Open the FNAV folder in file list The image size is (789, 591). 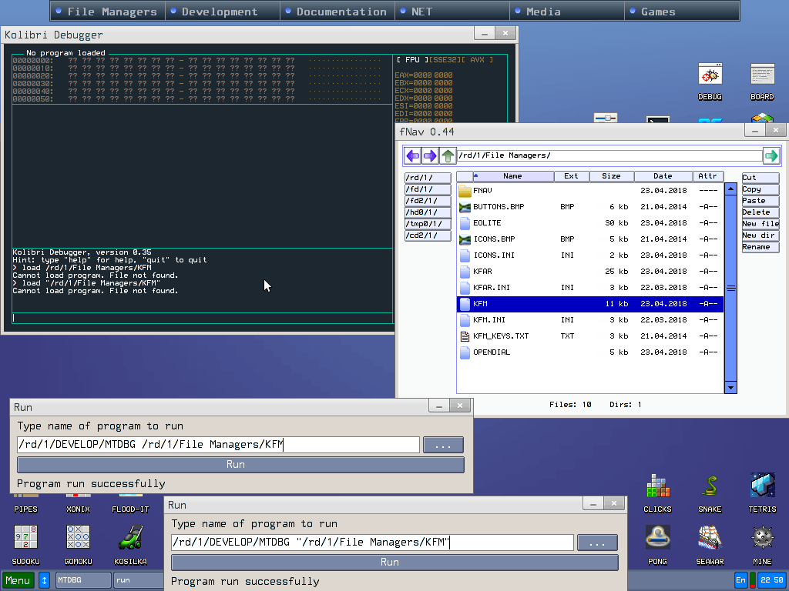(x=482, y=190)
